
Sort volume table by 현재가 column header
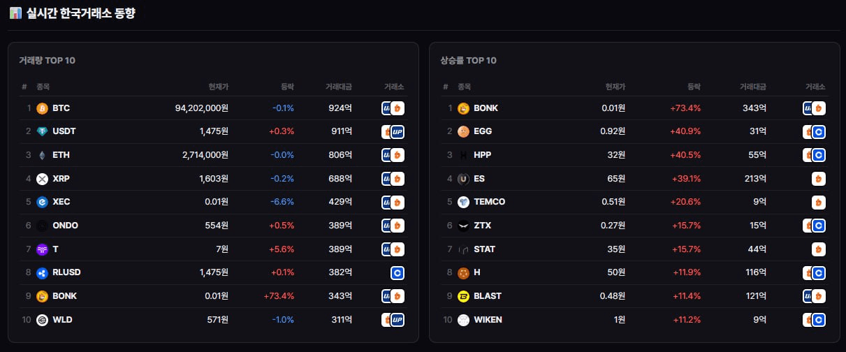pos(219,87)
